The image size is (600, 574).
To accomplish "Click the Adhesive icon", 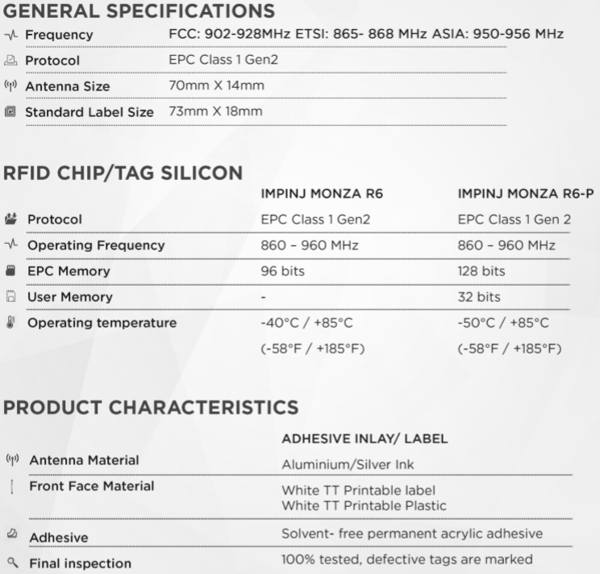I will [12, 533].
